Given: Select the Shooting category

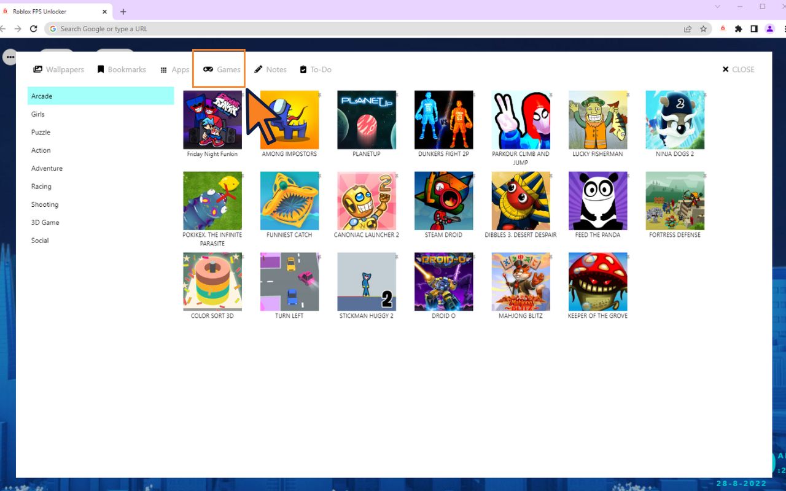Looking at the screenshot, I should pyautogui.click(x=101, y=204).
